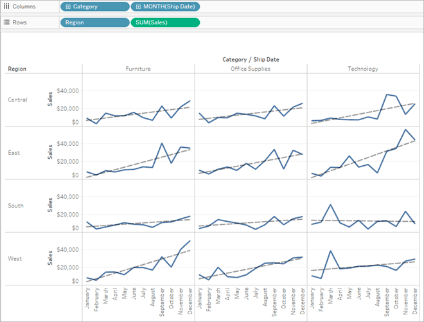Image resolution: width=424 pixels, height=322 pixels.
Task: Click the $0 axis label in South row
Action: [x=75, y=228]
